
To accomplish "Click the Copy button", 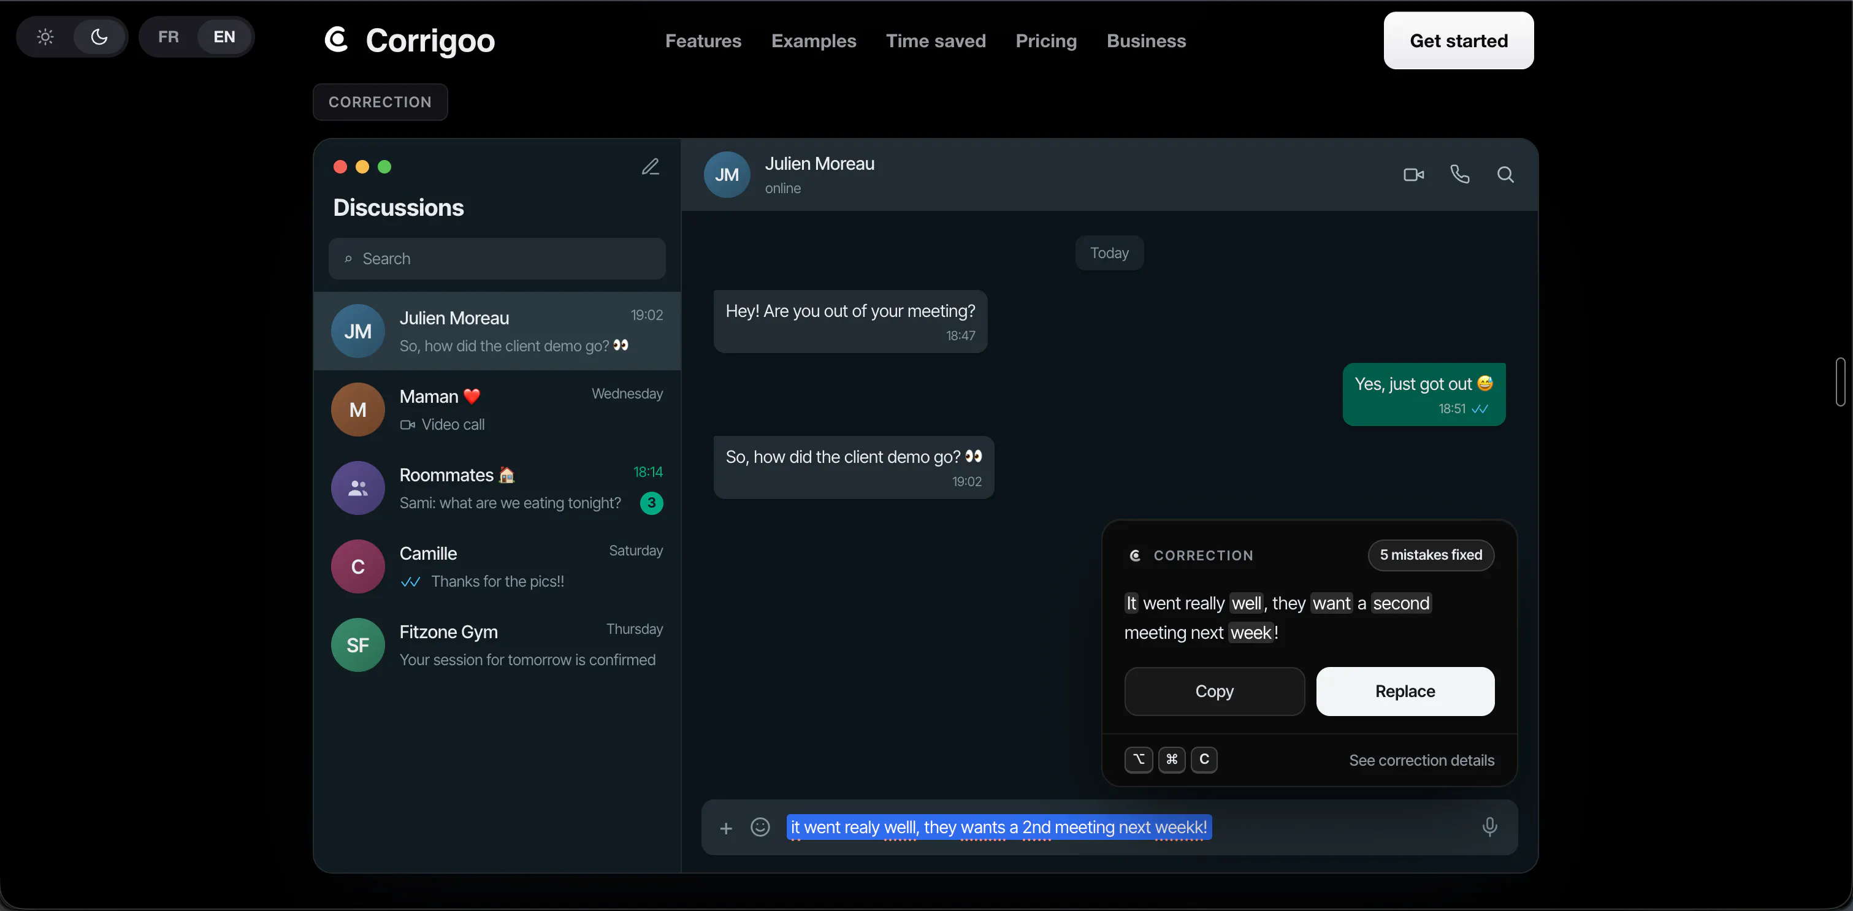I will tap(1214, 691).
